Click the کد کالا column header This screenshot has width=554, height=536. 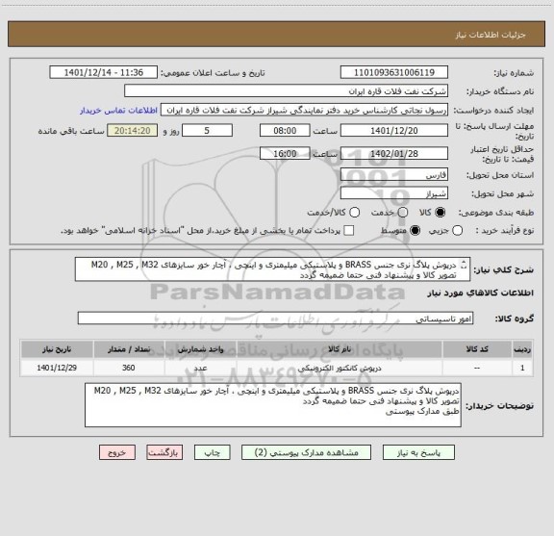(x=477, y=349)
